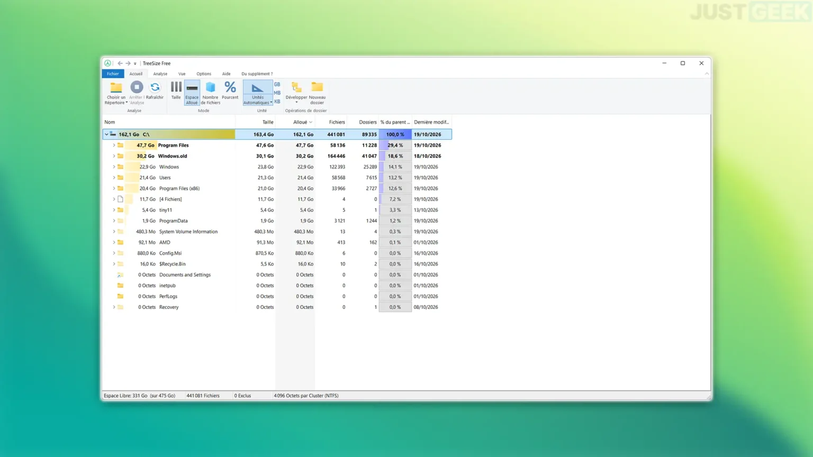Go back with the title bar arrow
The image size is (813, 457).
point(120,63)
